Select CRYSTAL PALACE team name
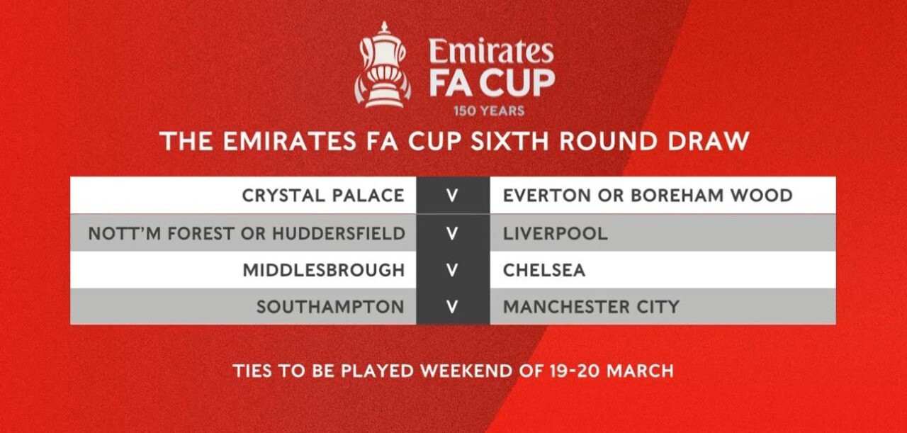The height and width of the screenshot is (433, 907). (323, 195)
